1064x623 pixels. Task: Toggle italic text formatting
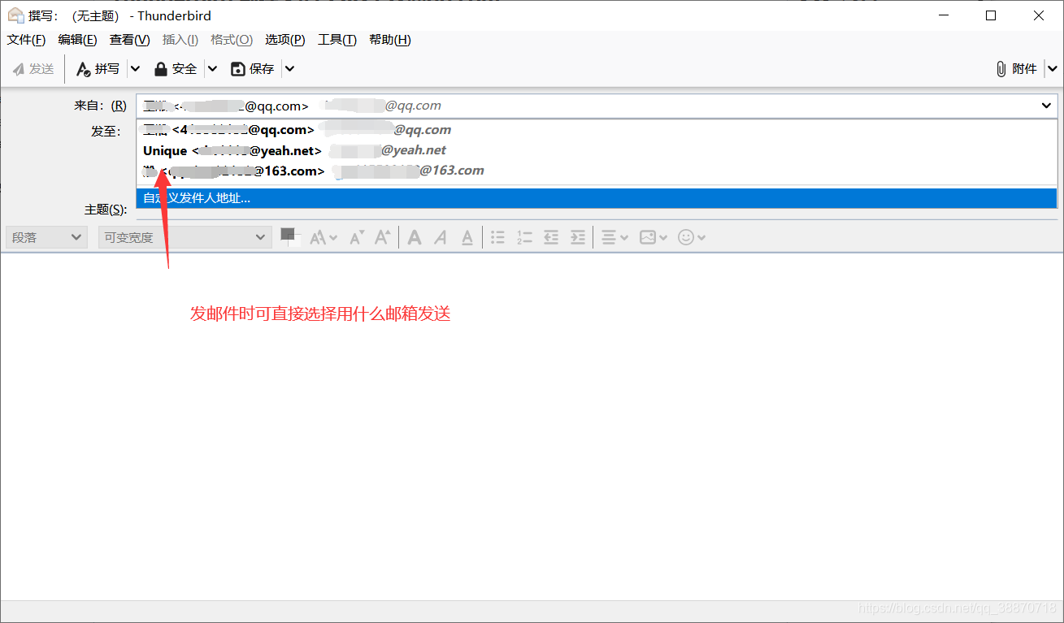pyautogui.click(x=441, y=237)
